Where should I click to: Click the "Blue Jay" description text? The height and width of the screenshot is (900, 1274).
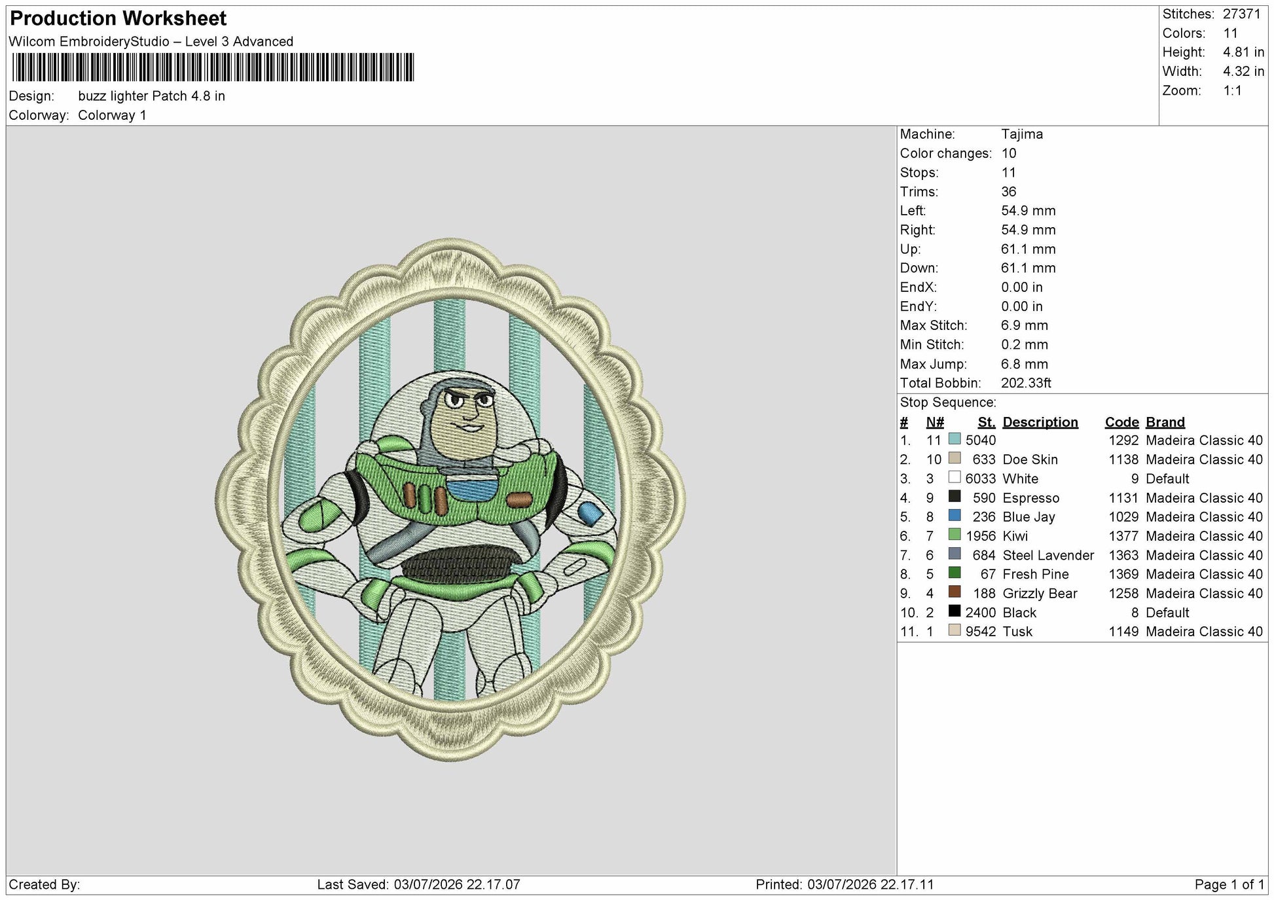point(1028,517)
